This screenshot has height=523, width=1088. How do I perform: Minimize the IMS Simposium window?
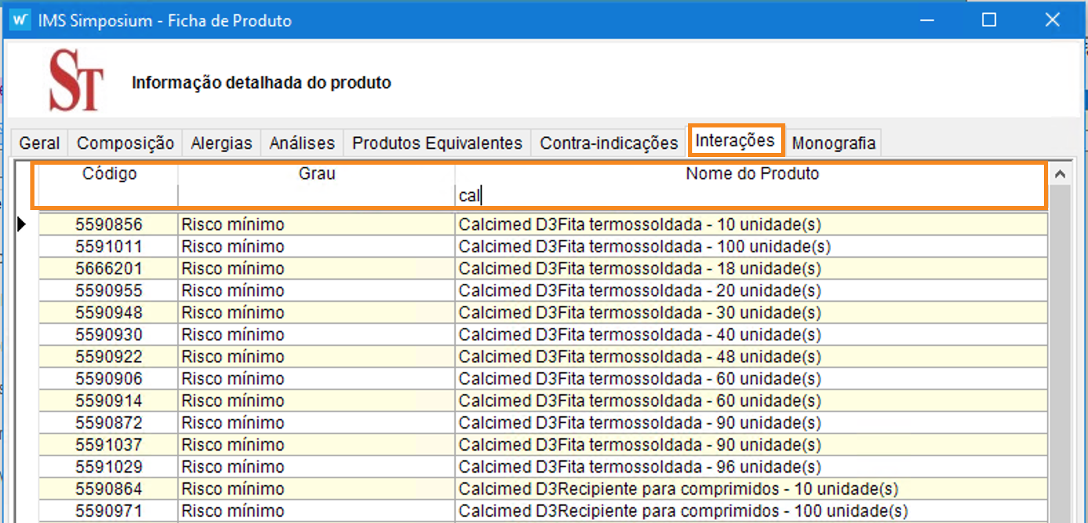[x=927, y=20]
